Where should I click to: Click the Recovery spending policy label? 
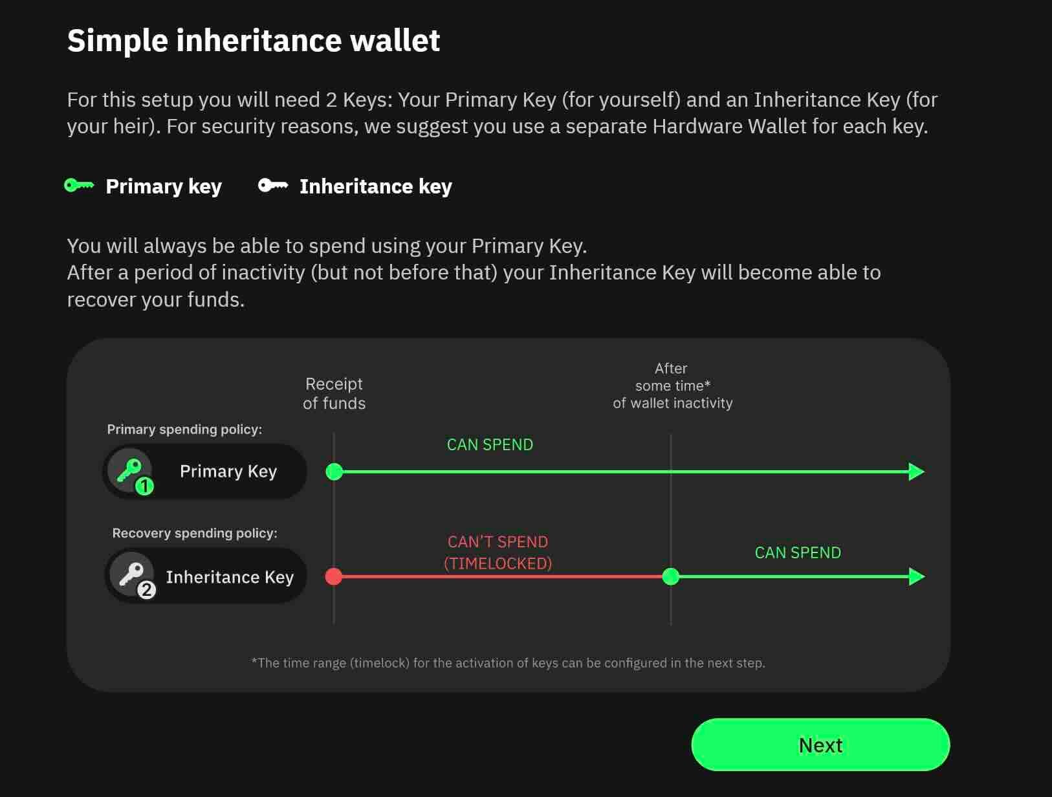194,533
